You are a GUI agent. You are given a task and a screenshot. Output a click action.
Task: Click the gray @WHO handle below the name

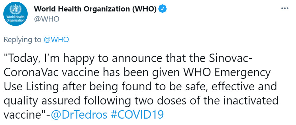click(46, 19)
